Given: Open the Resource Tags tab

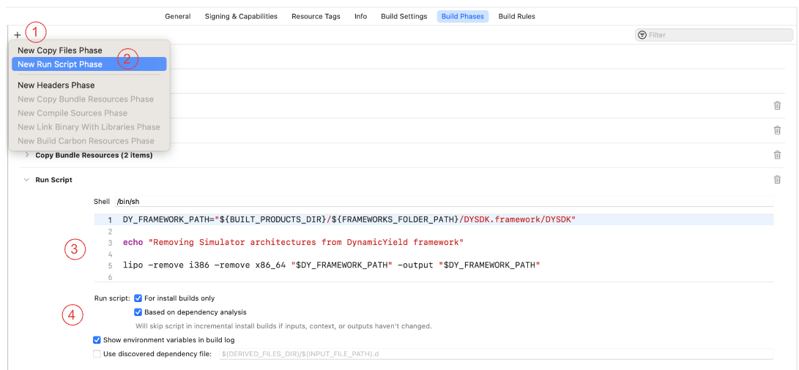Looking at the screenshot, I should point(316,16).
